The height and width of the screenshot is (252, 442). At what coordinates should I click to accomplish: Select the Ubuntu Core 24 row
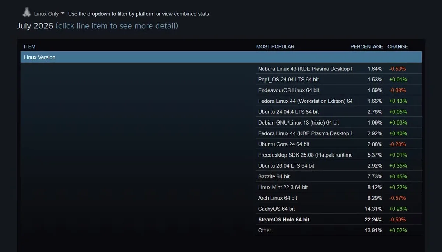339,144
